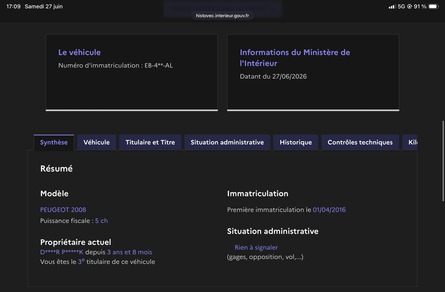Click 'Rien à signaler' status text
Viewport: 445px width, 292px height.
(x=256, y=248)
